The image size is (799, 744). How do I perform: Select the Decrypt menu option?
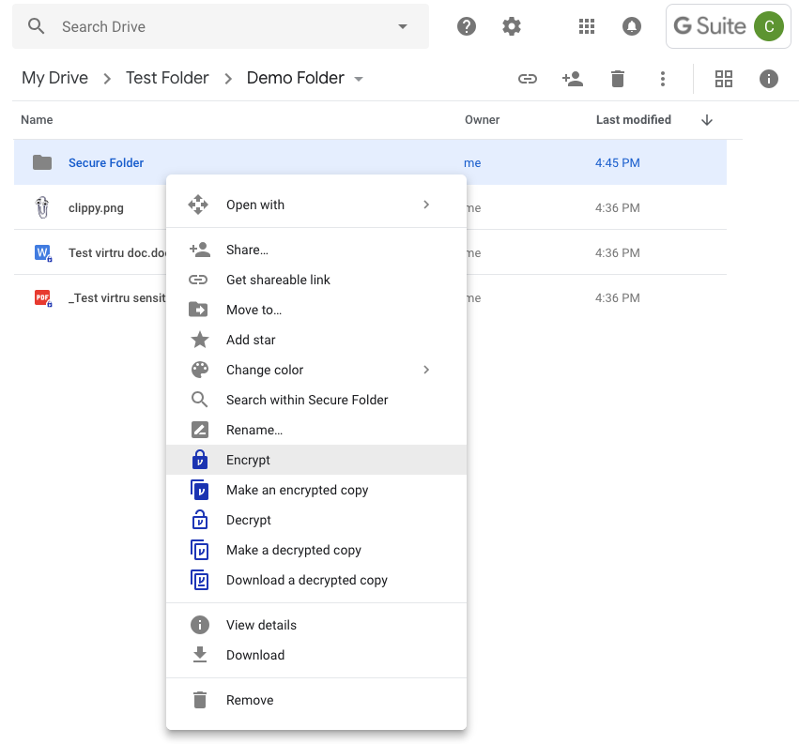tap(315, 520)
